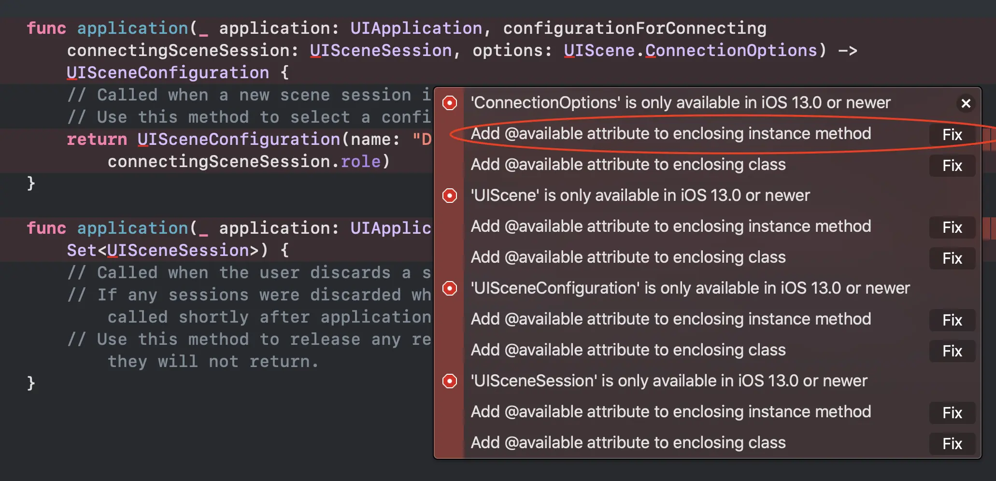The width and height of the screenshot is (996, 481).
Task: Fix ConnectionOptions by adding @available to enclosing class
Action: [952, 166]
